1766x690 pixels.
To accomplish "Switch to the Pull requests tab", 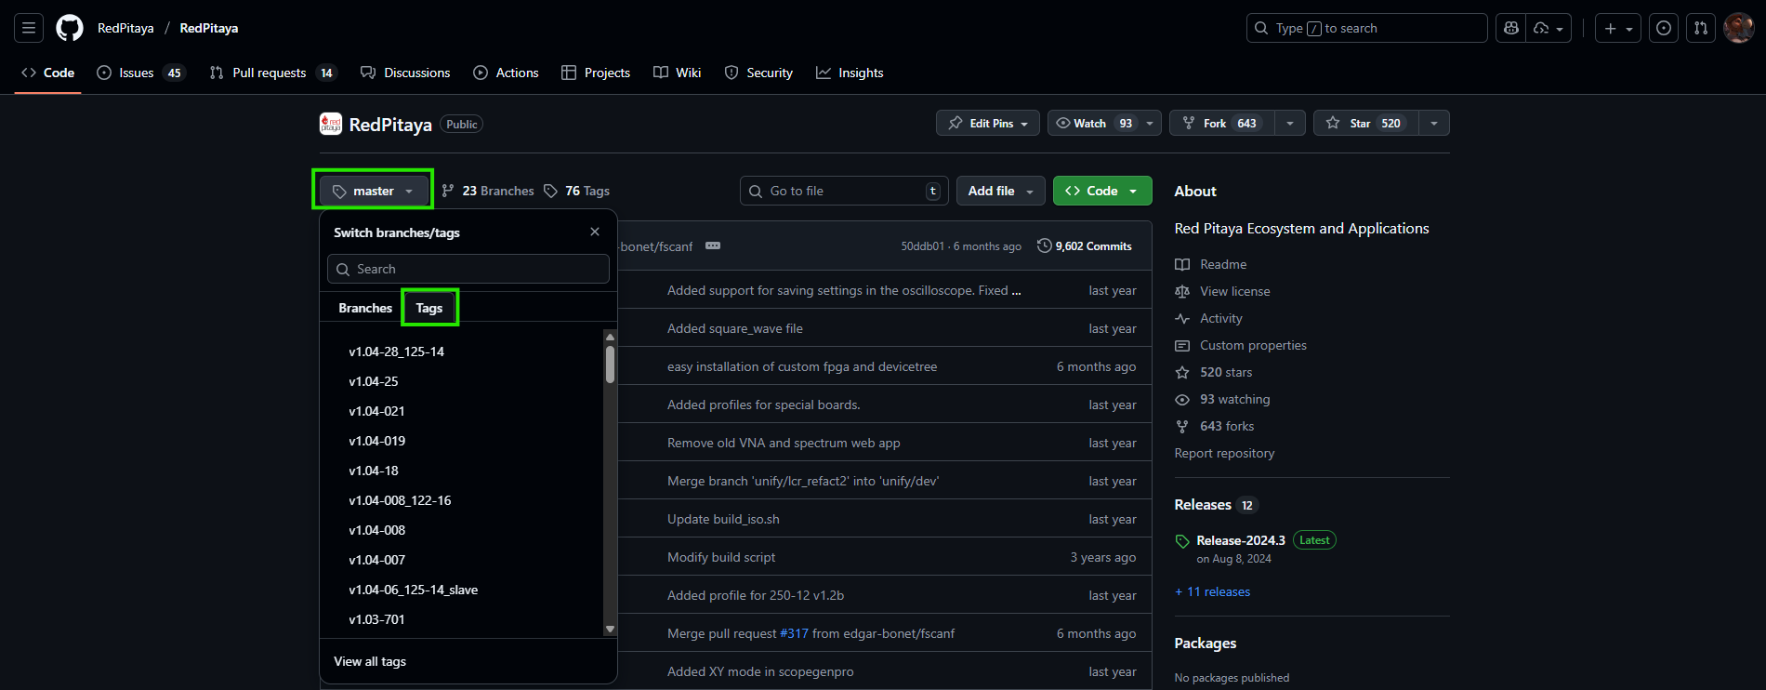I will [272, 73].
